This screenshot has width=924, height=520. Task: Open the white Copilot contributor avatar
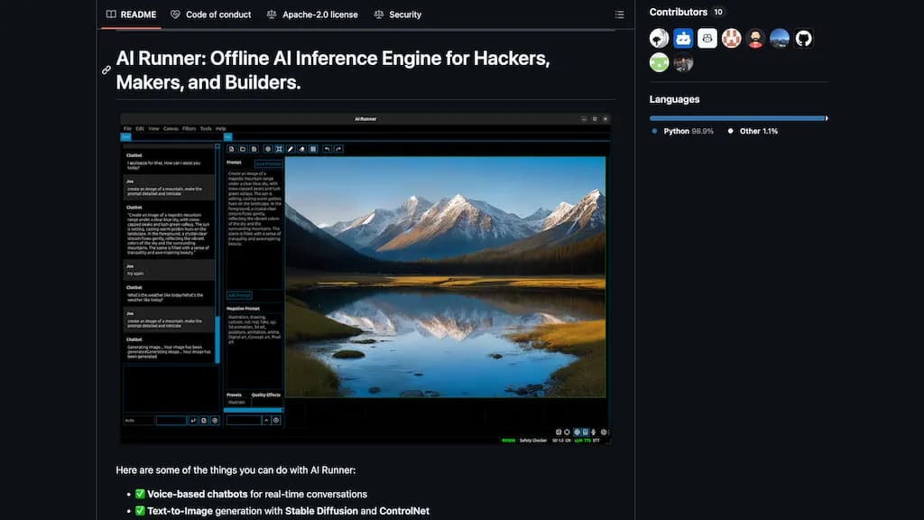[x=707, y=38]
